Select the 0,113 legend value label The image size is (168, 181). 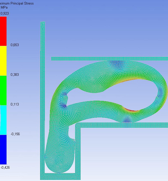[15, 104]
